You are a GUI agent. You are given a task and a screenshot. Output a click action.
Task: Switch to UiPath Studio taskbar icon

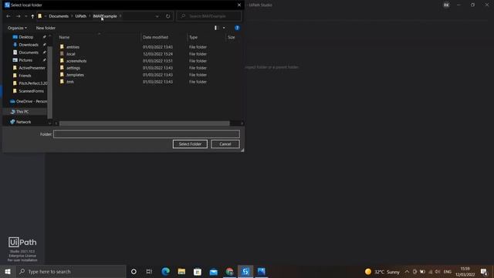[x=245, y=271]
